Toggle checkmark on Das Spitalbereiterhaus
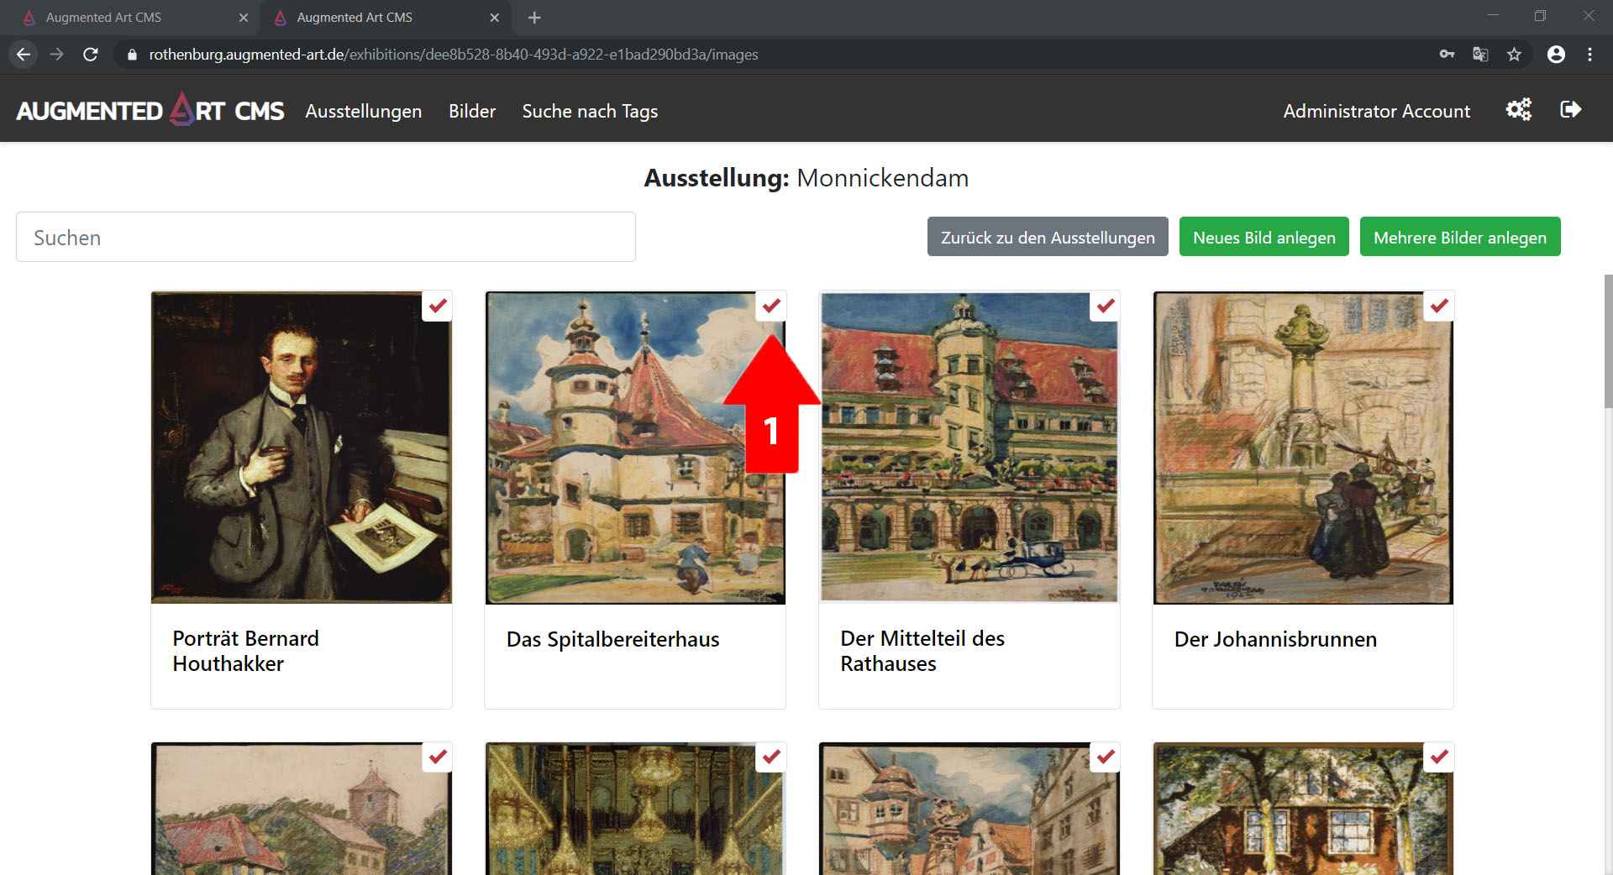This screenshot has width=1613, height=875. coord(771,306)
